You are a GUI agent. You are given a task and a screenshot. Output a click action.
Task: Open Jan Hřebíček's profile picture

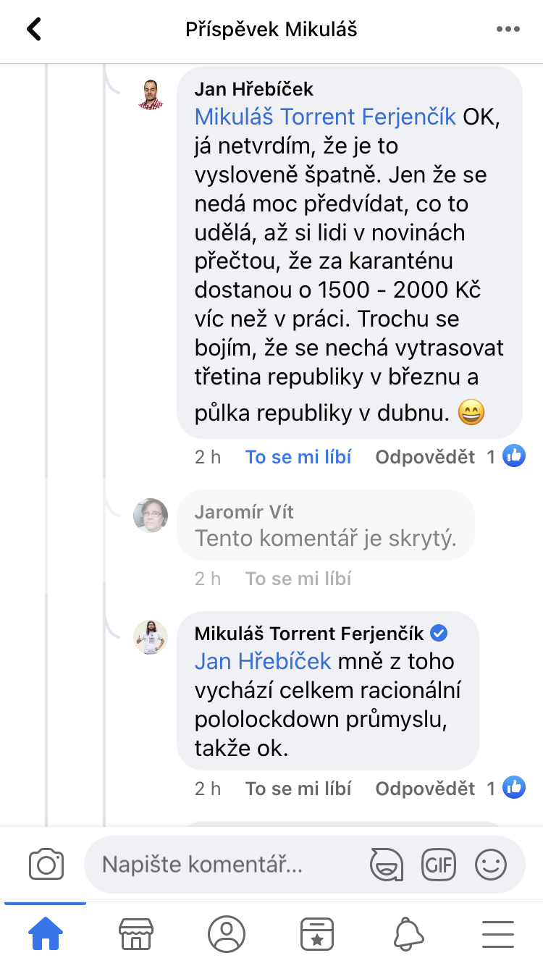point(151,93)
